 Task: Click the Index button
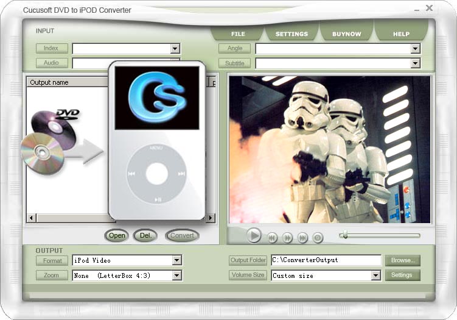point(52,48)
